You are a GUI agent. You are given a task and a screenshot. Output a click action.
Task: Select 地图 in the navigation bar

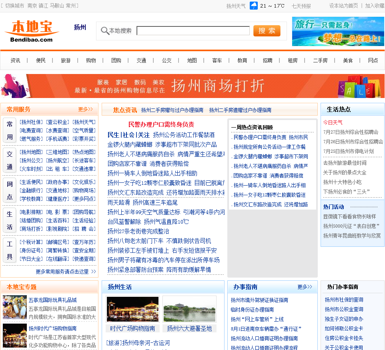point(192,60)
